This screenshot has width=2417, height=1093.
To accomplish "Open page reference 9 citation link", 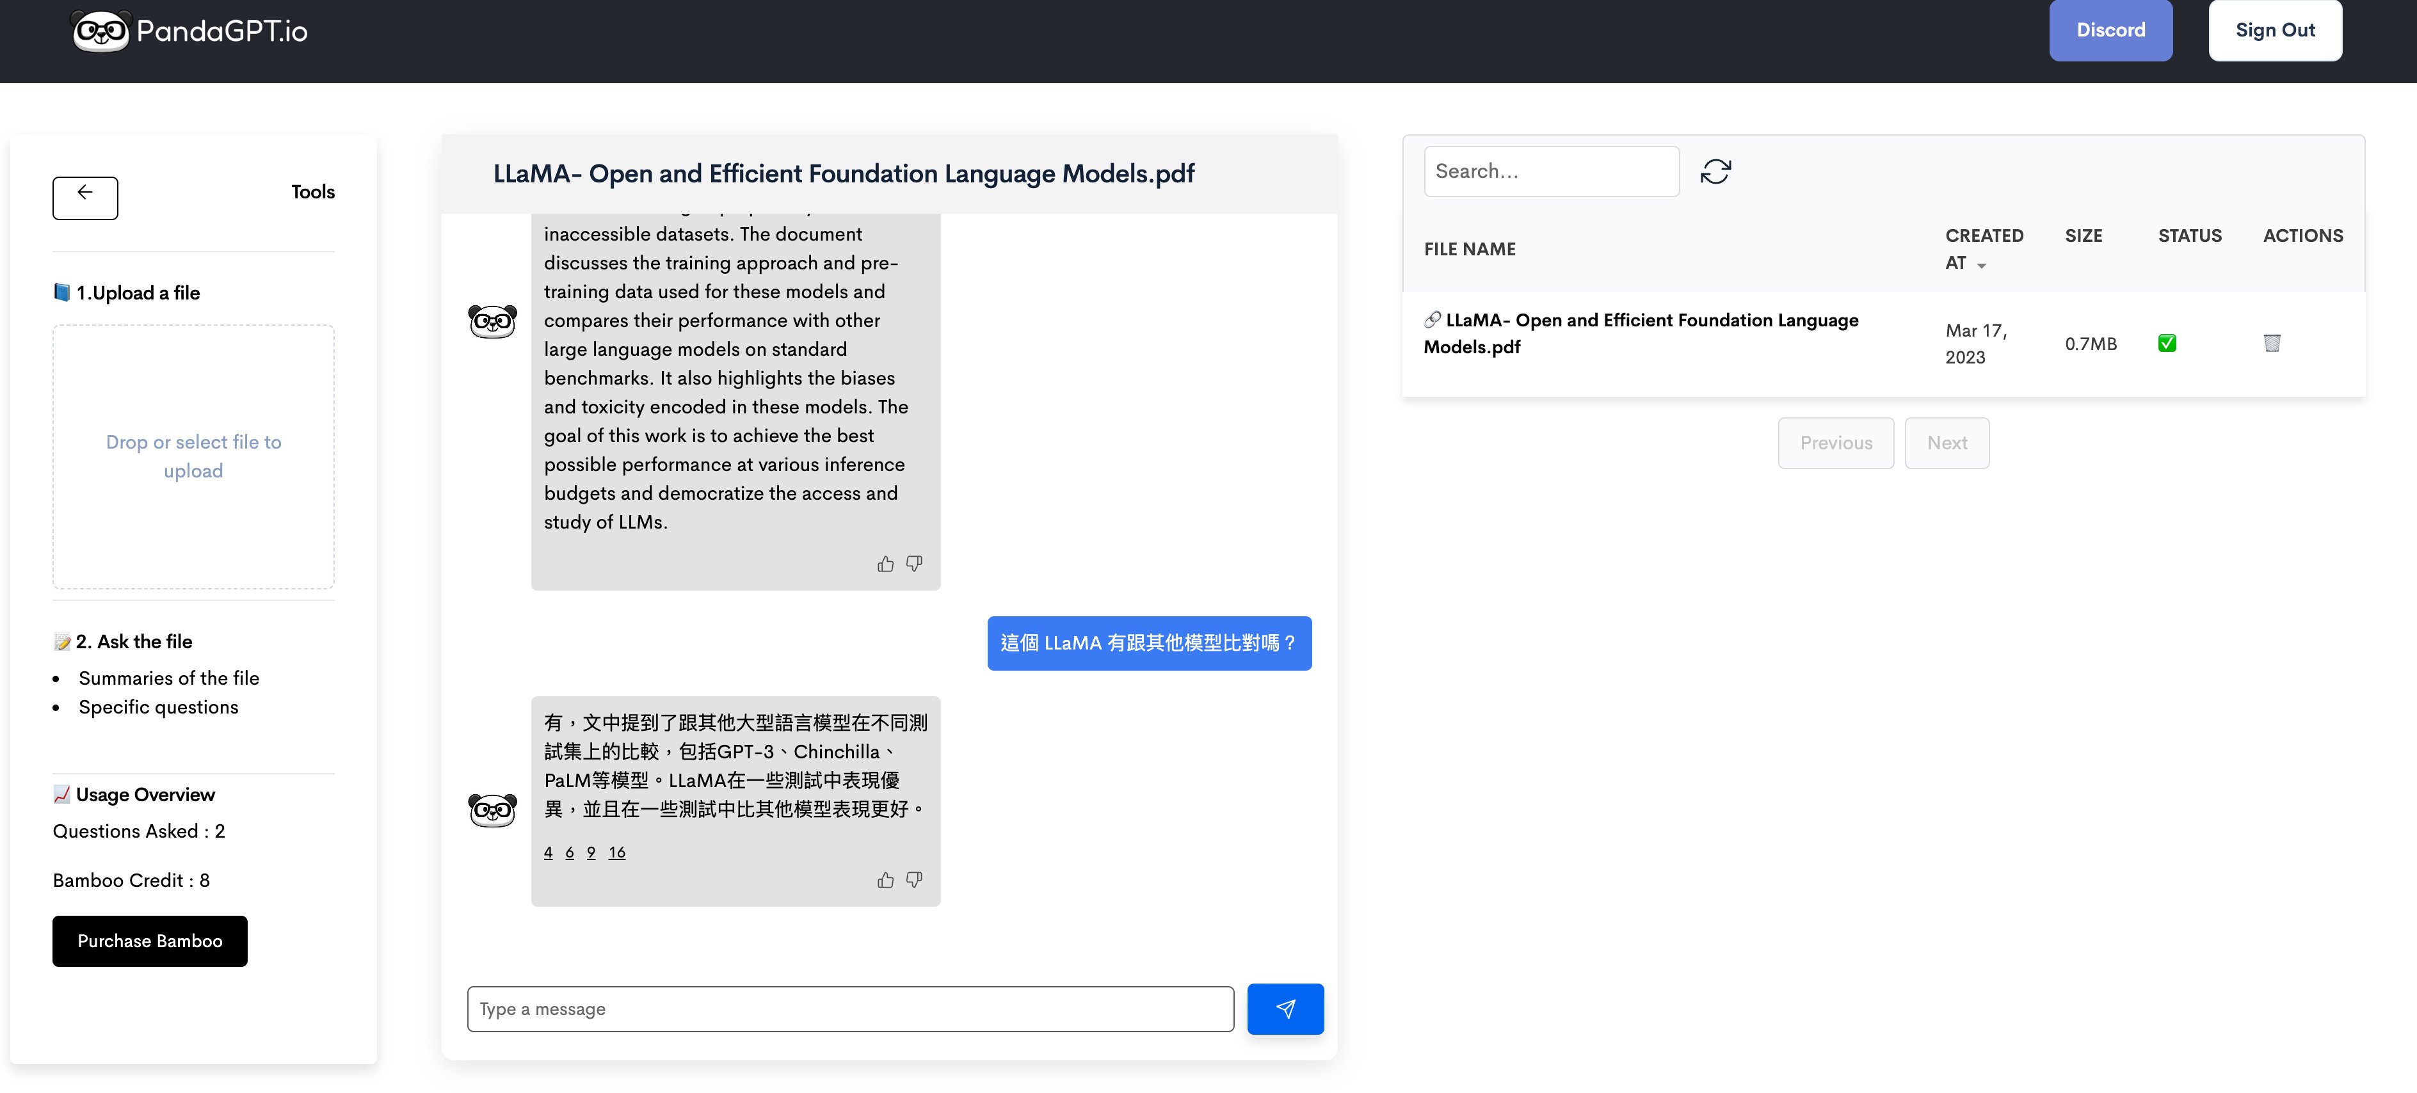I will click(x=591, y=852).
